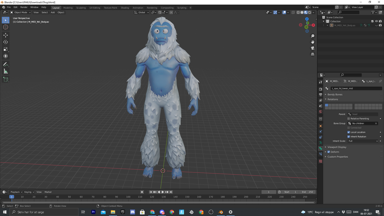Hide Collection with eye icon
This screenshot has width=384, height=216.
pyautogui.click(x=376, y=21)
